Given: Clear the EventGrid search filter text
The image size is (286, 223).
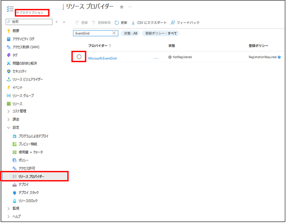Looking at the screenshot, I should coord(114,33).
